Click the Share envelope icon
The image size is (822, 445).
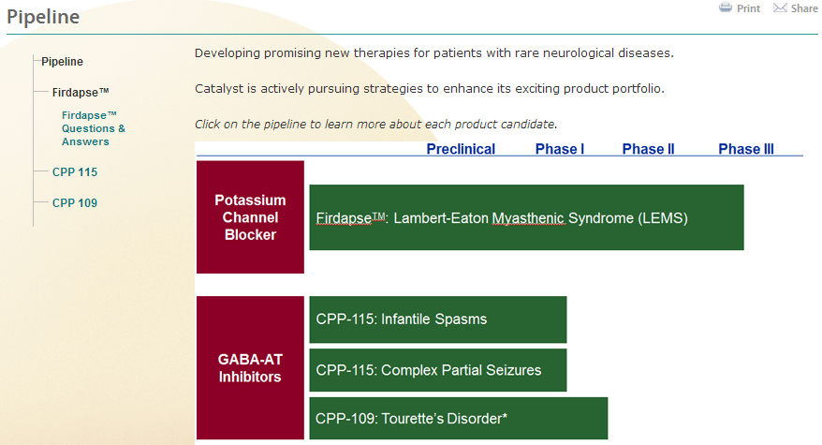[x=780, y=7]
